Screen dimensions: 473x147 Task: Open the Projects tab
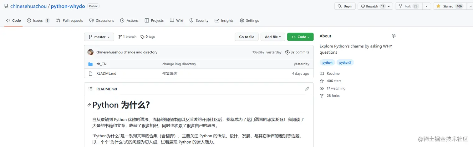click(x=154, y=21)
